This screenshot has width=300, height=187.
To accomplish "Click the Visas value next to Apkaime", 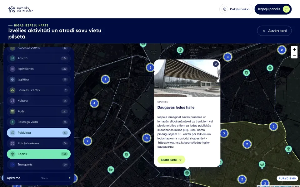I will (x=44, y=178).
